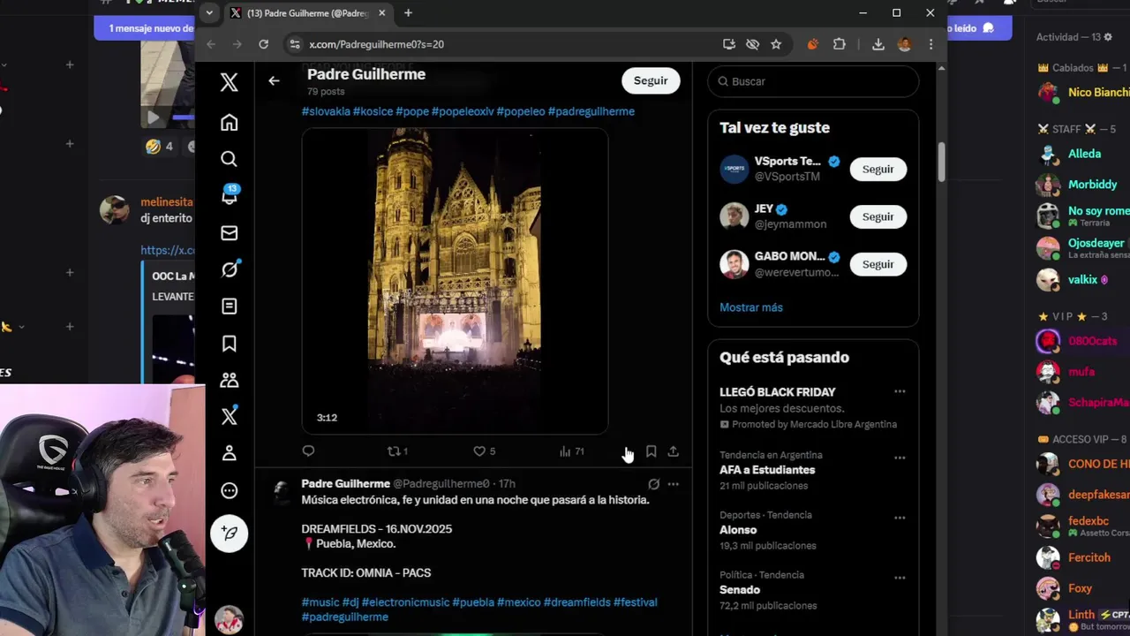Click the compose Post feather button
Image resolution: width=1130 pixels, height=636 pixels.
pyautogui.click(x=230, y=533)
